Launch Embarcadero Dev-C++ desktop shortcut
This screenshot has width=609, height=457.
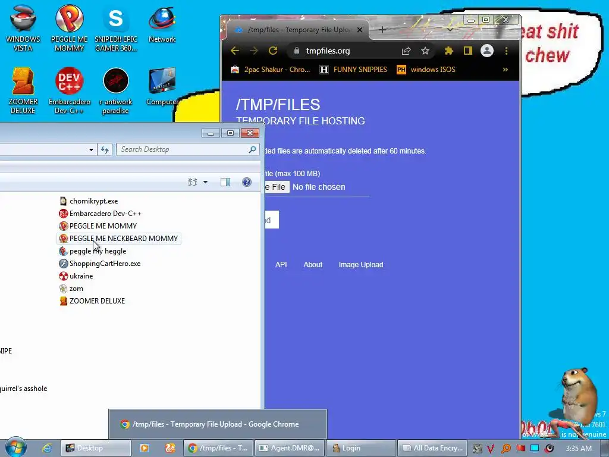(69, 91)
